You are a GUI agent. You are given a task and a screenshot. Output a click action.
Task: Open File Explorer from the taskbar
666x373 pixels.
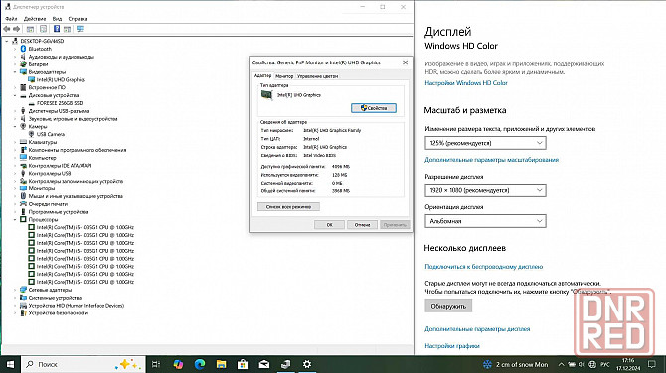coord(222,364)
